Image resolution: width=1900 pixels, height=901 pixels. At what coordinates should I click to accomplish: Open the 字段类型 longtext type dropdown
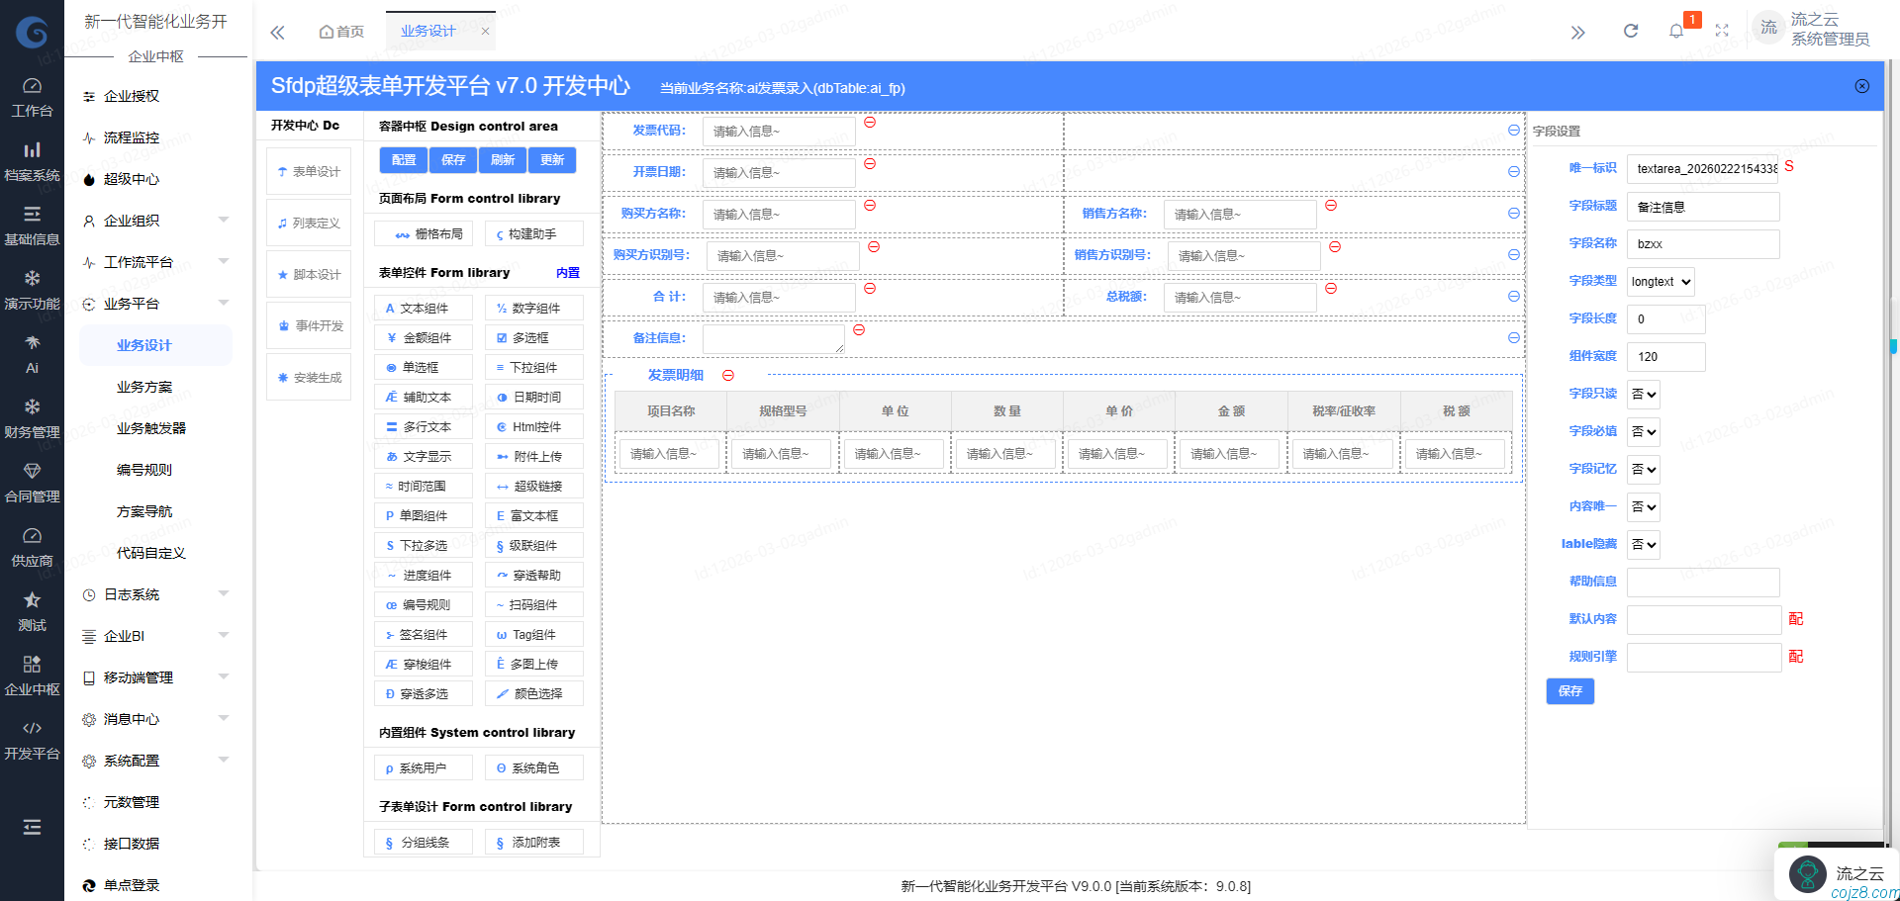(1660, 281)
